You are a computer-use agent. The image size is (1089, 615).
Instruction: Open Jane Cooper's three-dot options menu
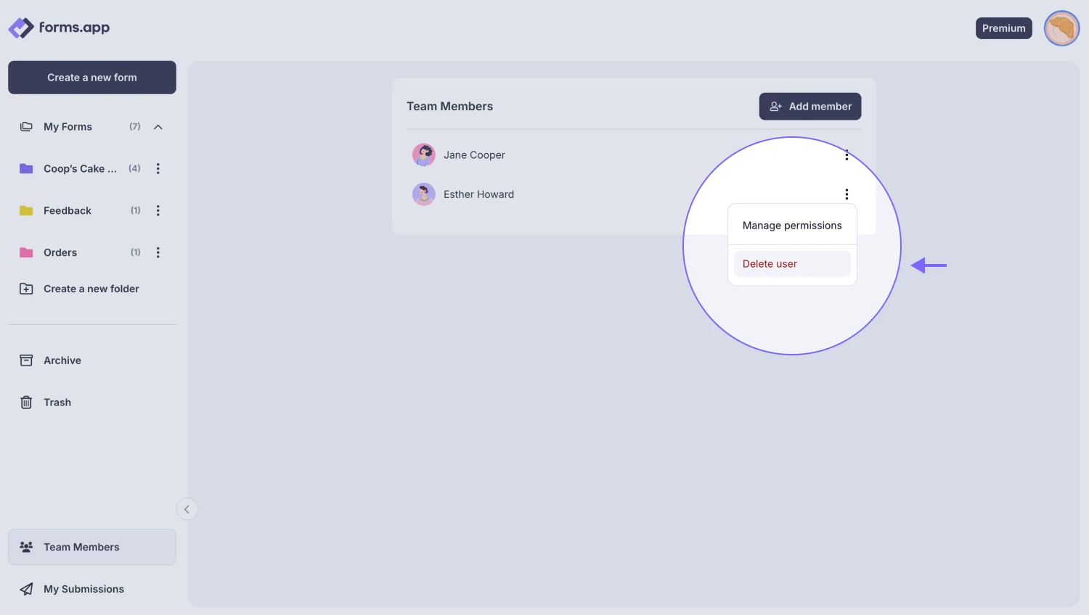846,154
